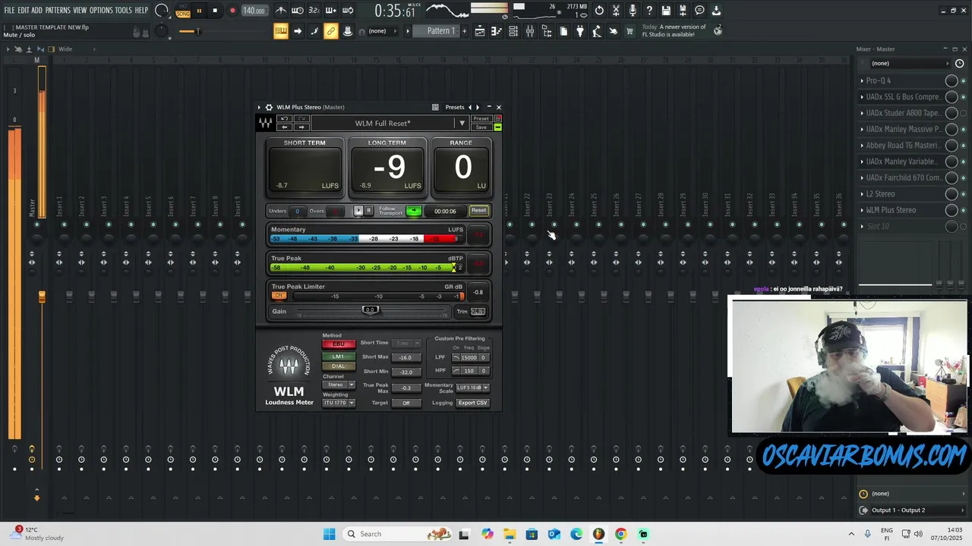The height and width of the screenshot is (546, 972).
Task: Click the WLM meter pause button
Action: click(x=368, y=211)
